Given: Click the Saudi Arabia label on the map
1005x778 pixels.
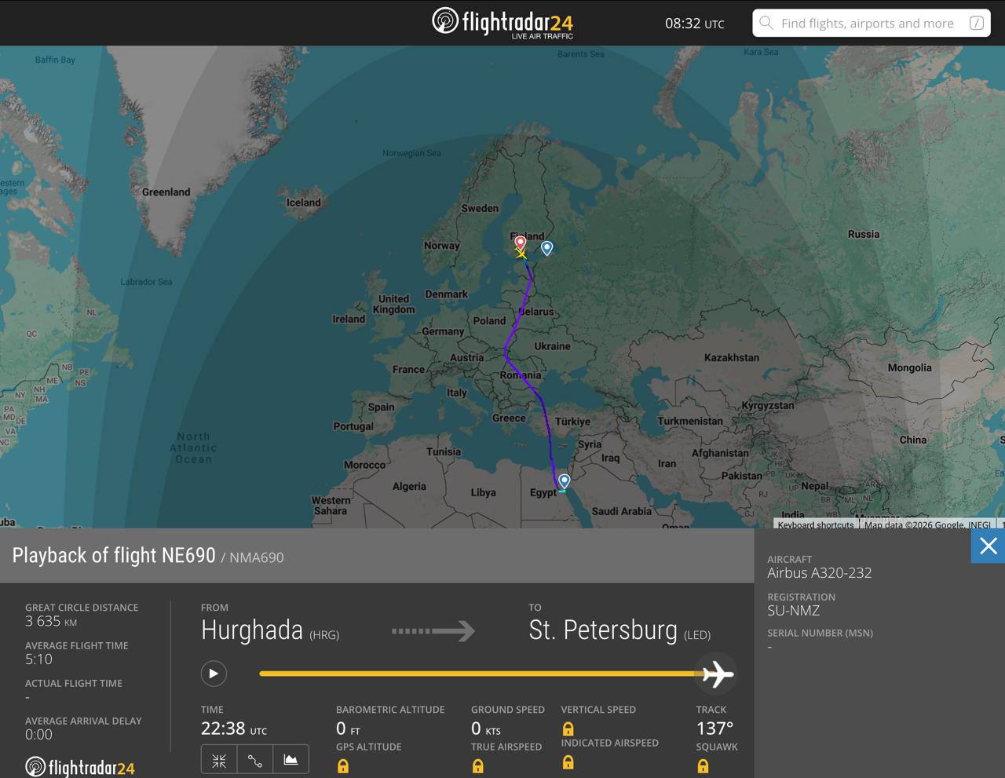Looking at the screenshot, I should click(x=622, y=511).
